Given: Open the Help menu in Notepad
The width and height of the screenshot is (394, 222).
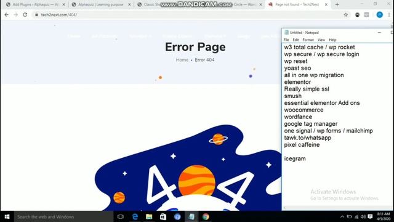Looking at the screenshot, I should pyautogui.click(x=332, y=39).
